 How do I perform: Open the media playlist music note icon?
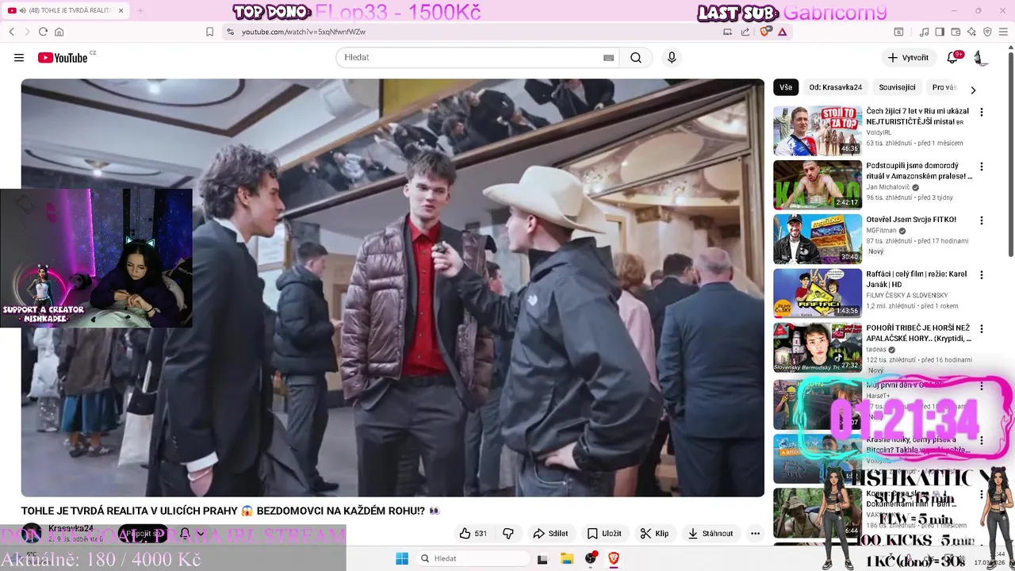[x=924, y=32]
